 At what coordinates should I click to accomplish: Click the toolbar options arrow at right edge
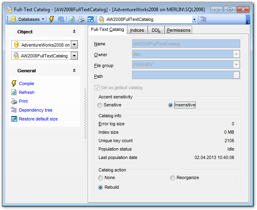point(248,22)
